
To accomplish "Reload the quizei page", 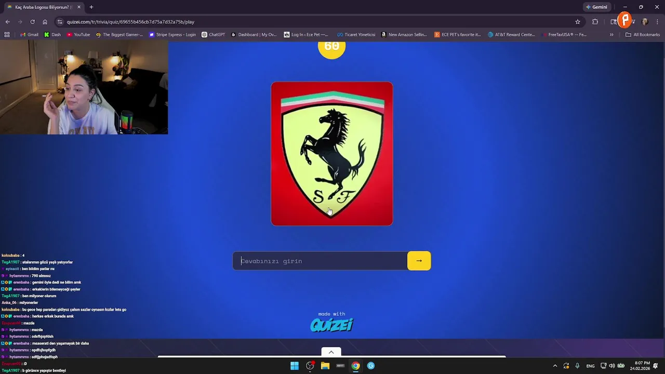I will tap(32, 22).
